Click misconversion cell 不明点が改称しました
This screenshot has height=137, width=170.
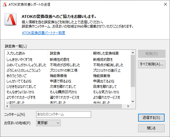pyautogui.click(x=65, y=65)
